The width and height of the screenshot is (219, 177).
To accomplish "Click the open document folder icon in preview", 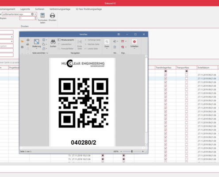I will point(22,42).
